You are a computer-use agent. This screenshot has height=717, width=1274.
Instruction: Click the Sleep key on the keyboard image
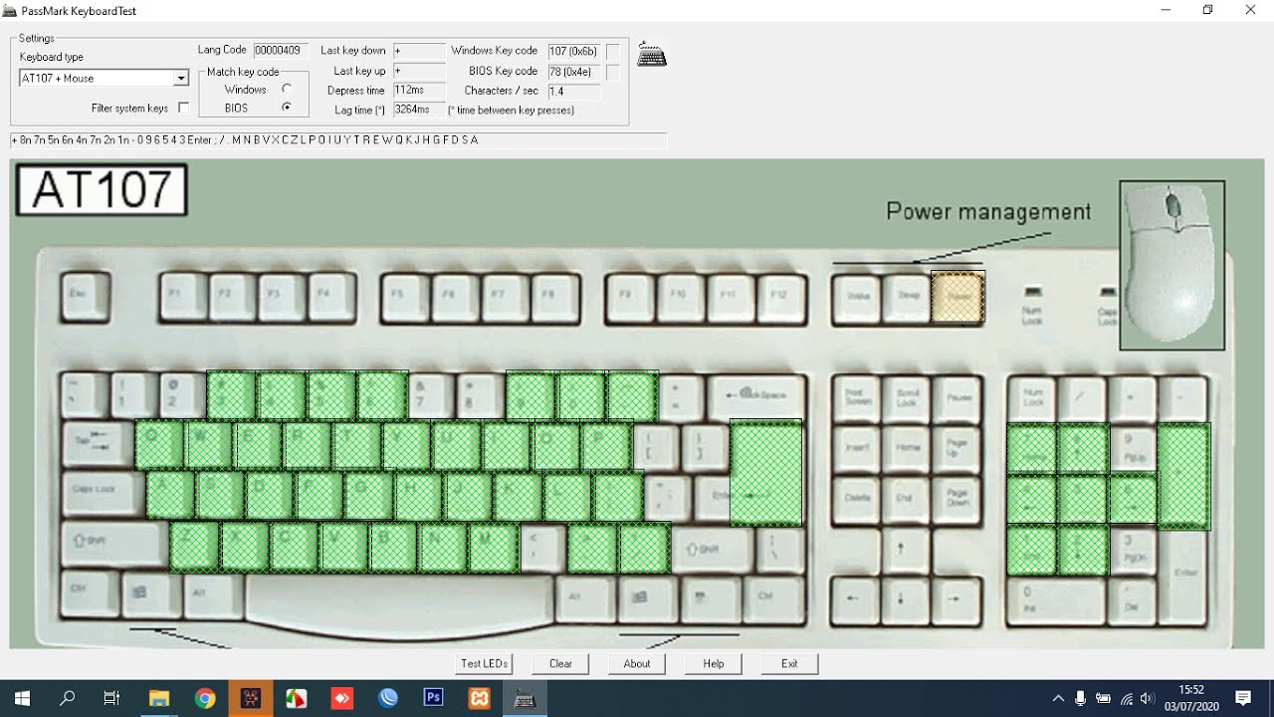click(x=908, y=297)
